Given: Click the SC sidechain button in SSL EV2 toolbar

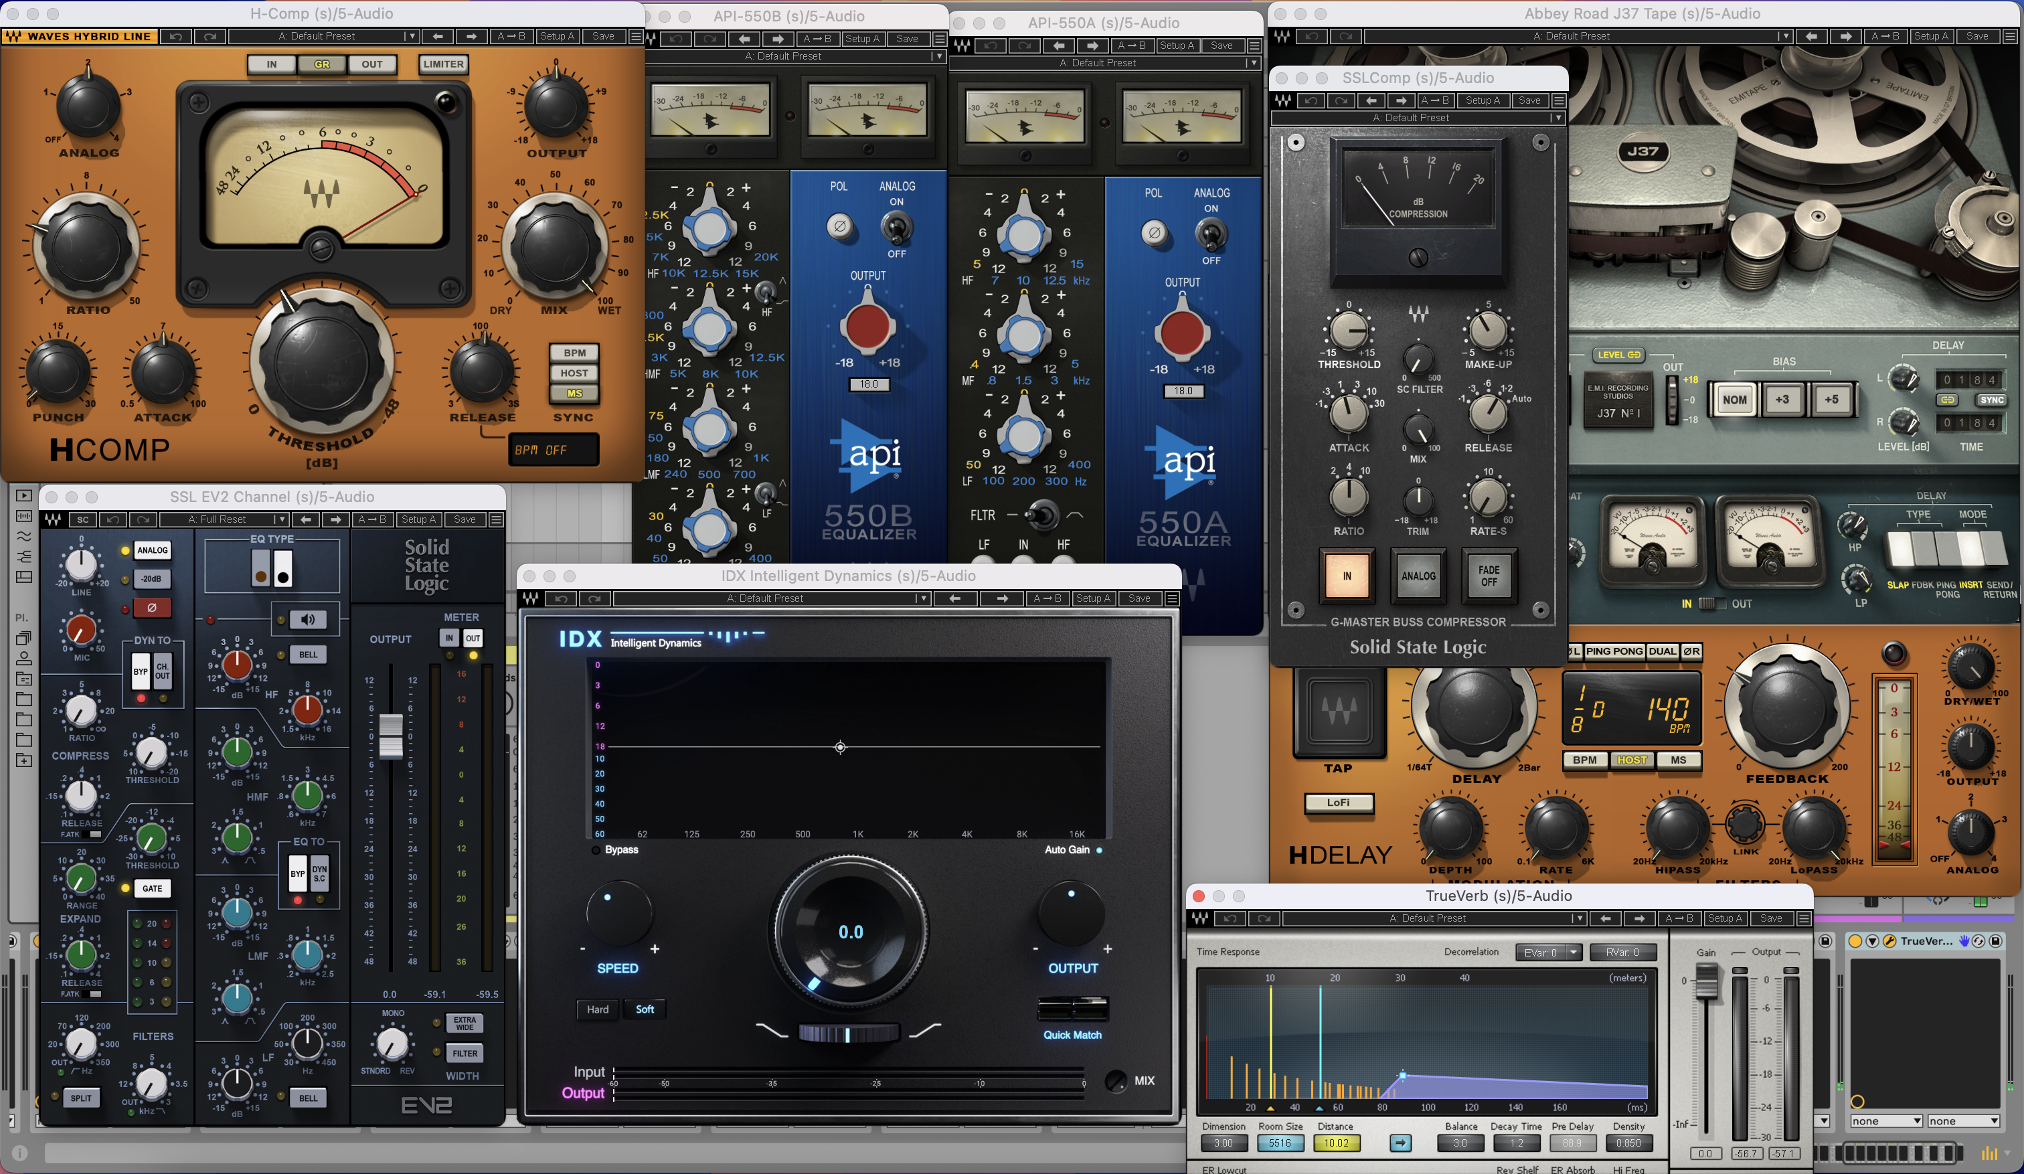Looking at the screenshot, I should [x=83, y=519].
